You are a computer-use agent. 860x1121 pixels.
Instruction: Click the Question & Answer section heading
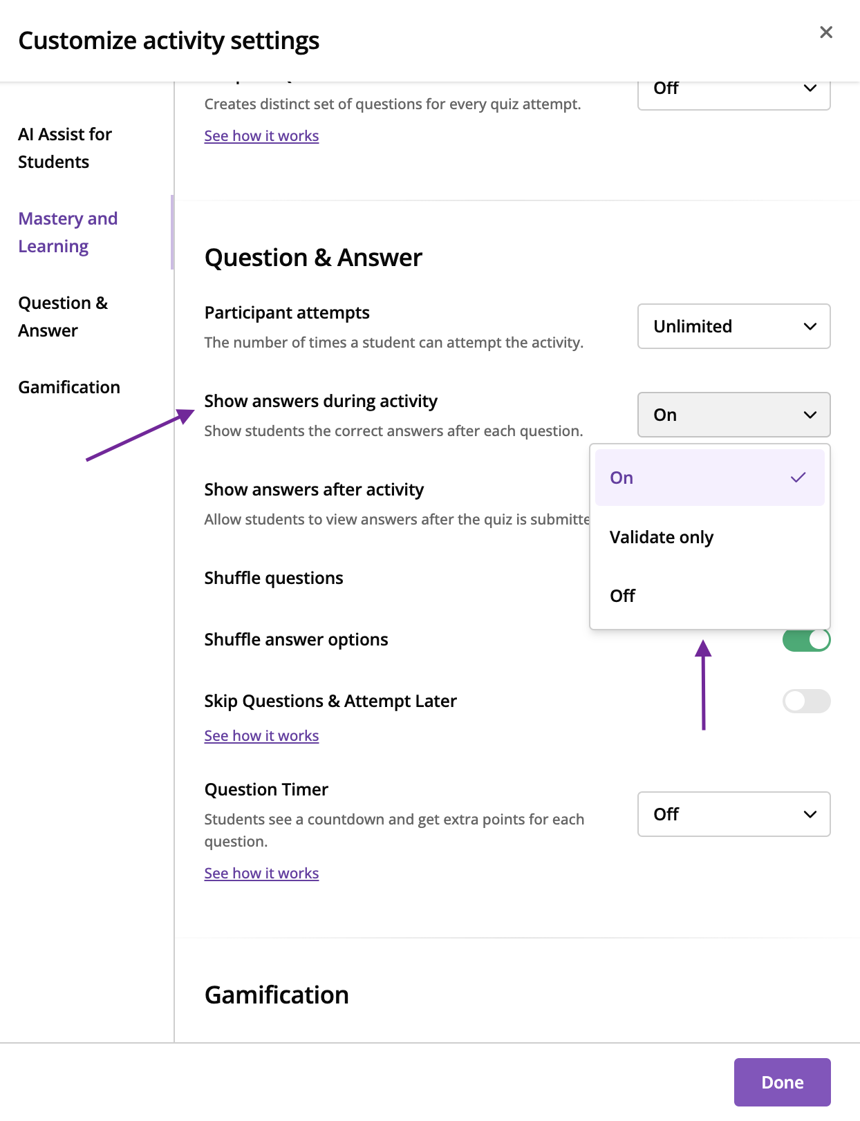313,258
